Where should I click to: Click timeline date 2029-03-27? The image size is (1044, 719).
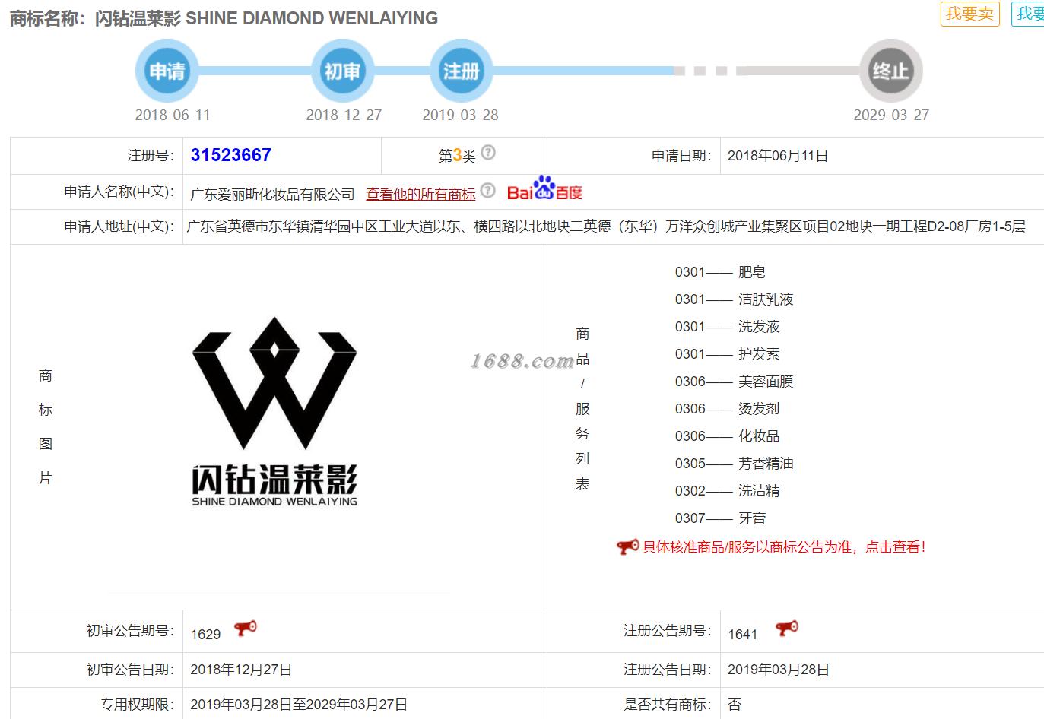point(891,115)
